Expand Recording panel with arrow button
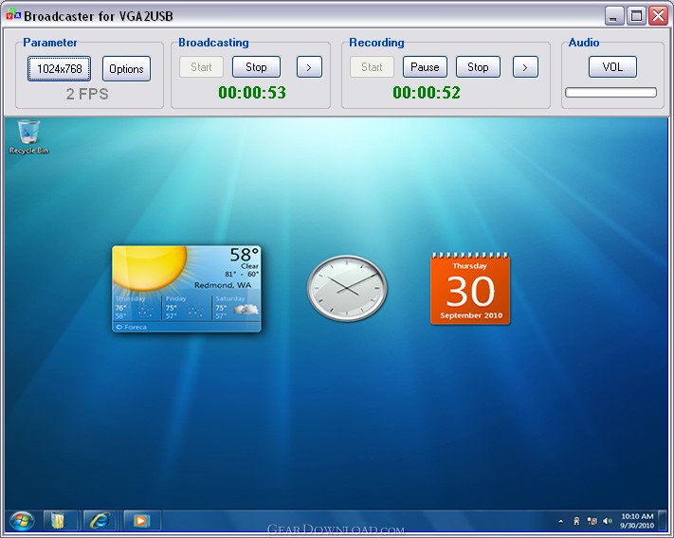The height and width of the screenshot is (538, 674). pos(525,67)
